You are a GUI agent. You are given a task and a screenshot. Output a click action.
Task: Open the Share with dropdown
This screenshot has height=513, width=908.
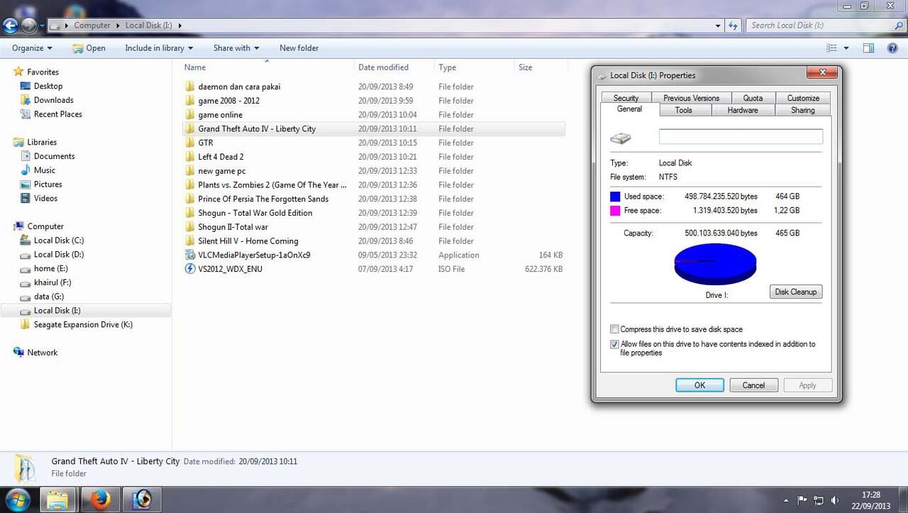(236, 48)
